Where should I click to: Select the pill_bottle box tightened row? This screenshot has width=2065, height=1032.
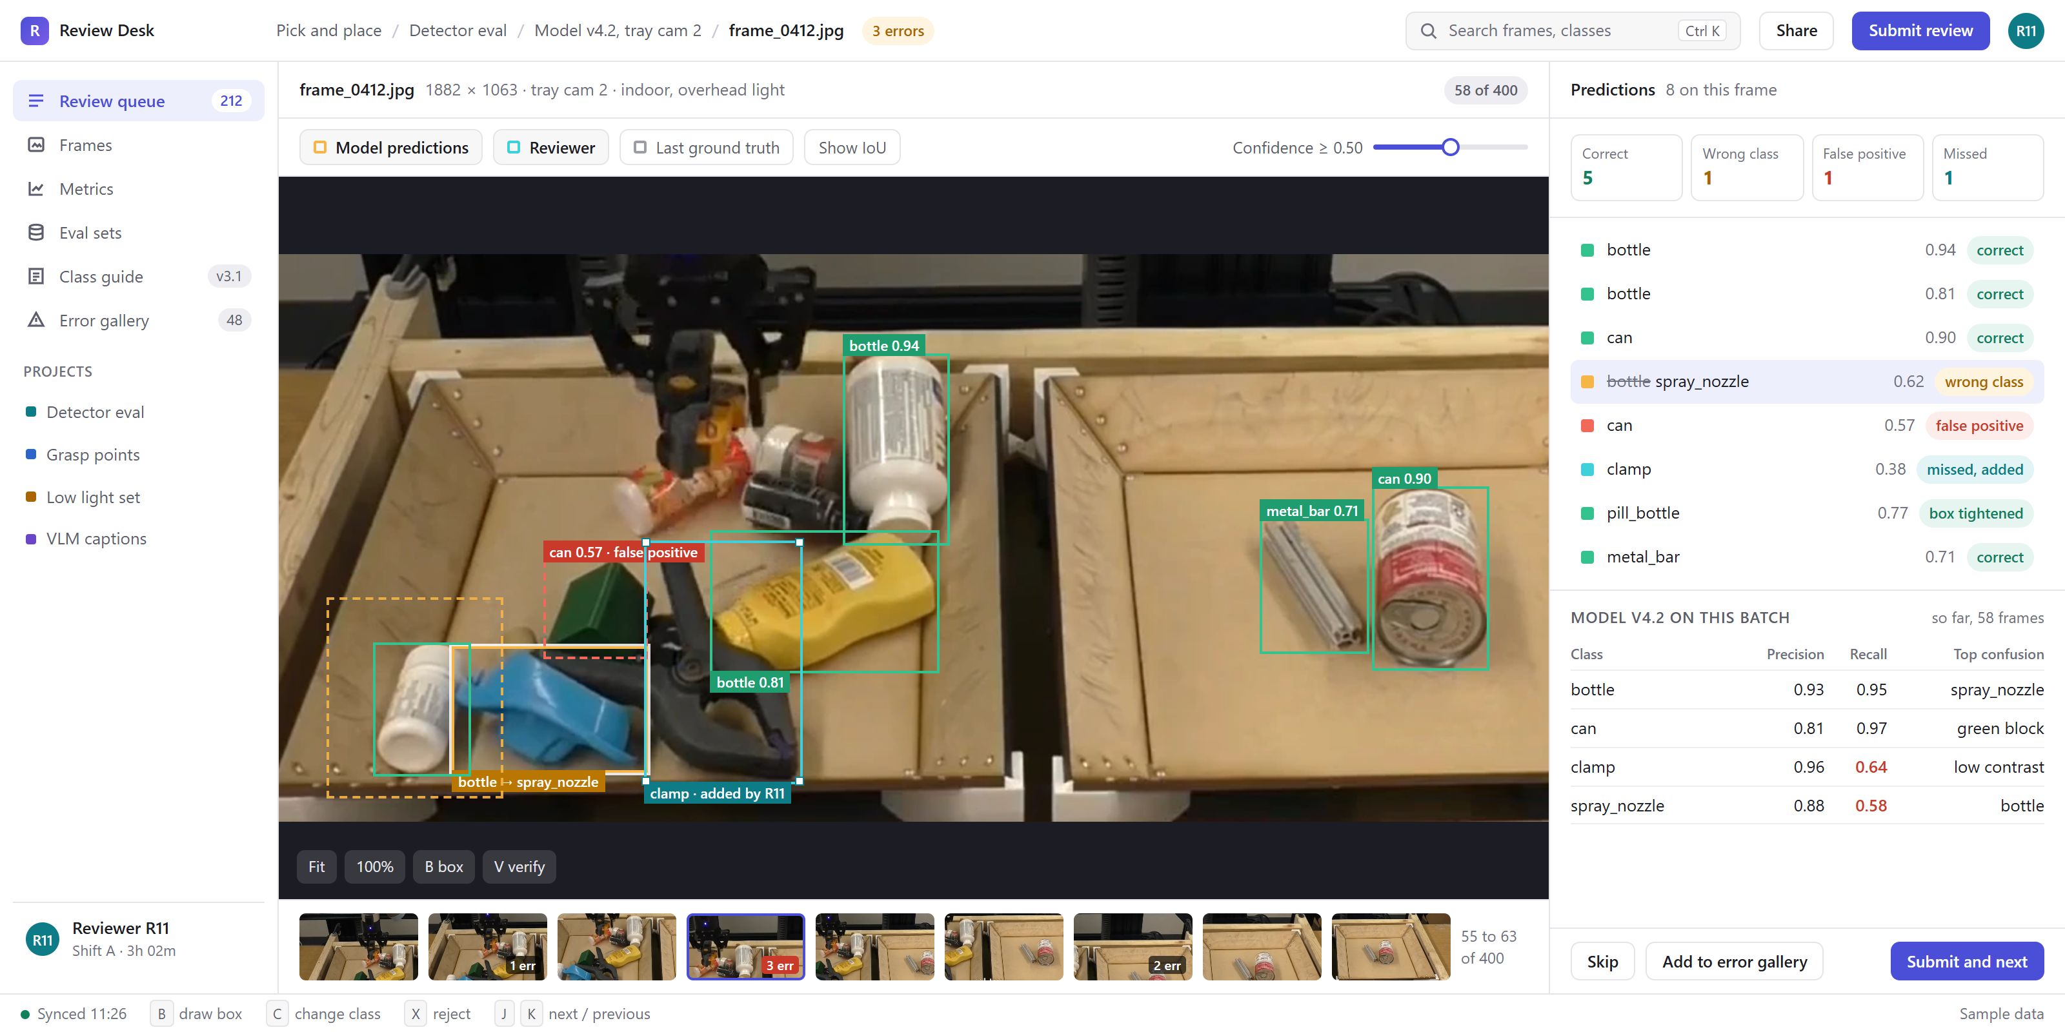tap(1806, 513)
